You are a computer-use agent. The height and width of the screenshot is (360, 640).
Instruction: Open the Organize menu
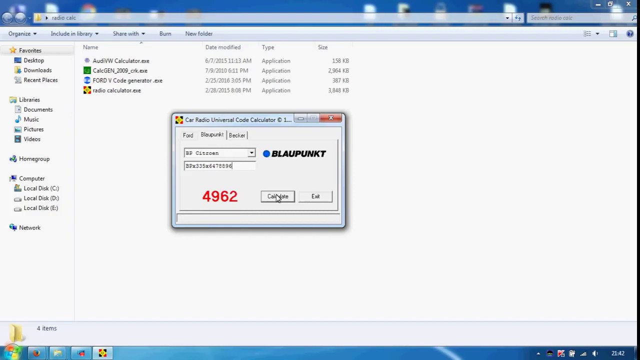pyautogui.click(x=22, y=33)
